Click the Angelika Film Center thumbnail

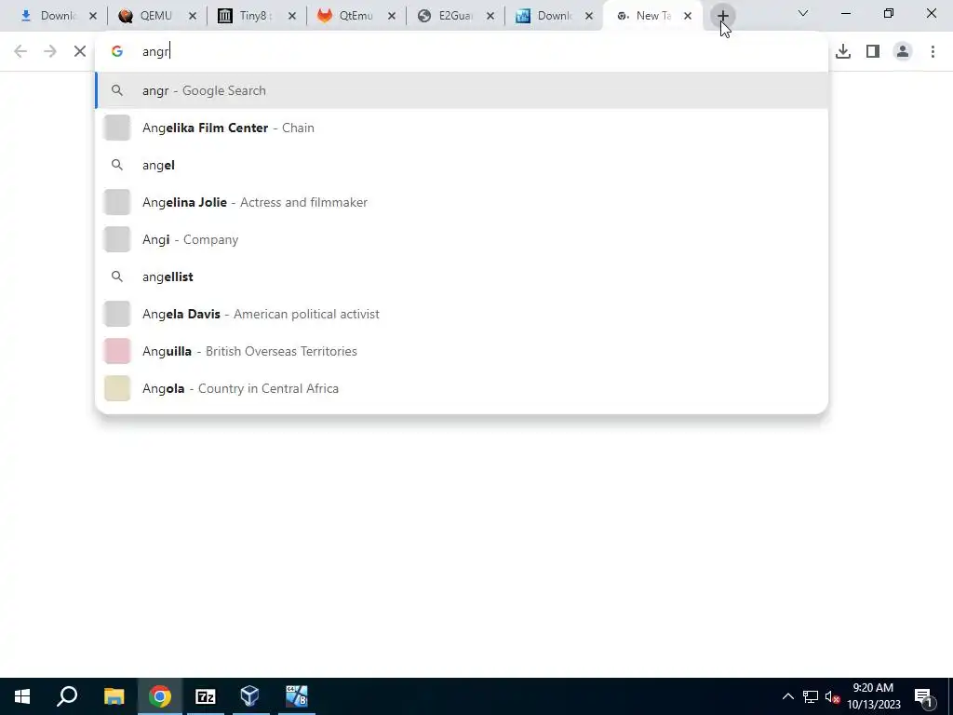pyautogui.click(x=117, y=128)
